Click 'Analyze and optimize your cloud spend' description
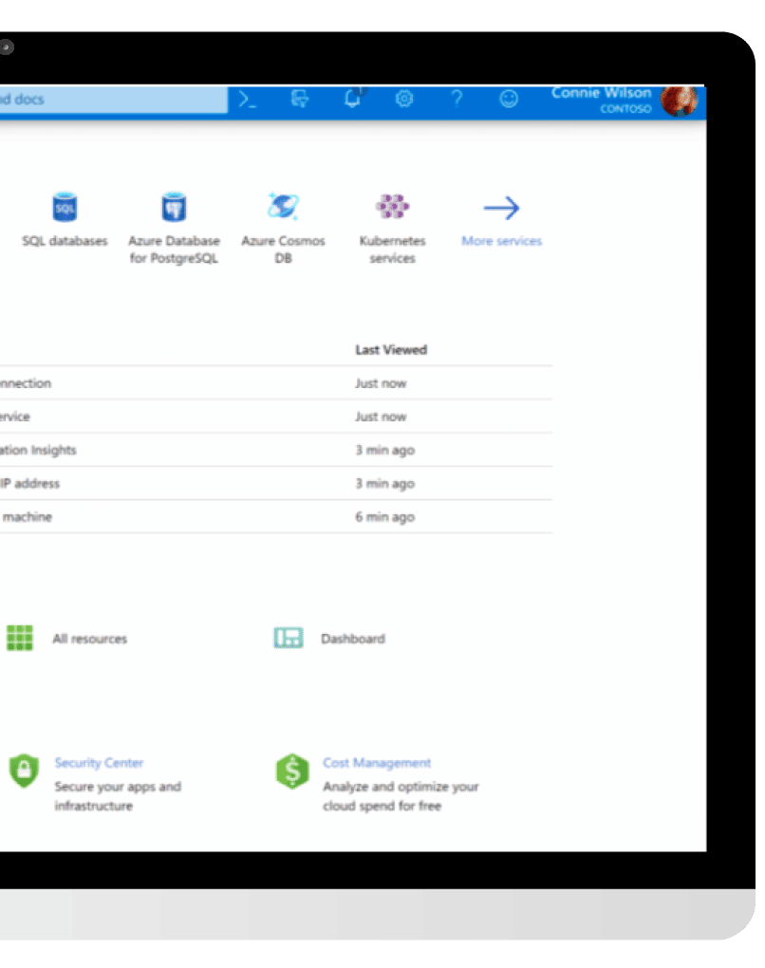This screenshot has height=968, width=765. (401, 796)
